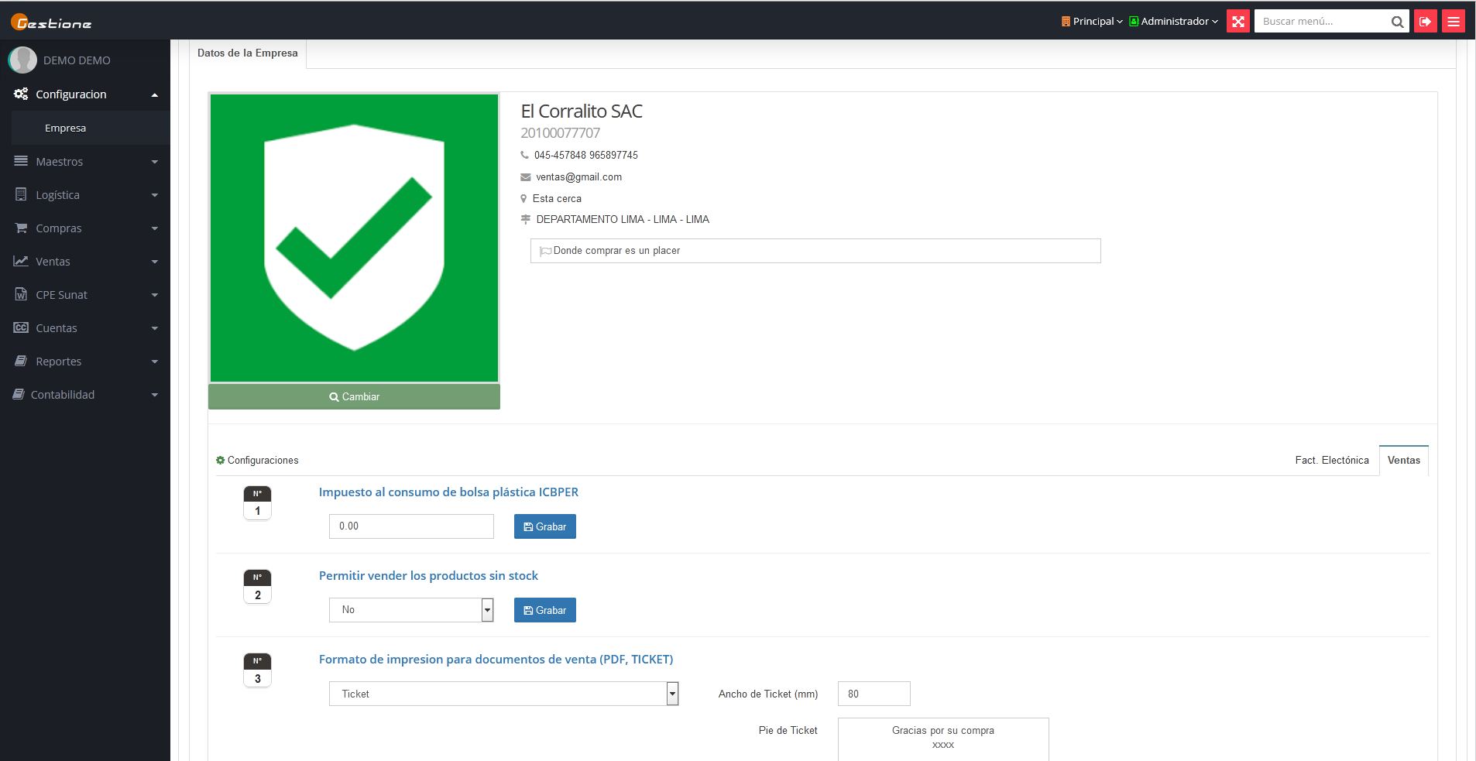The width and height of the screenshot is (1476, 761).
Task: Click the signpost icon beside DEPARTAMENTO LIMA
Action: [x=526, y=220]
